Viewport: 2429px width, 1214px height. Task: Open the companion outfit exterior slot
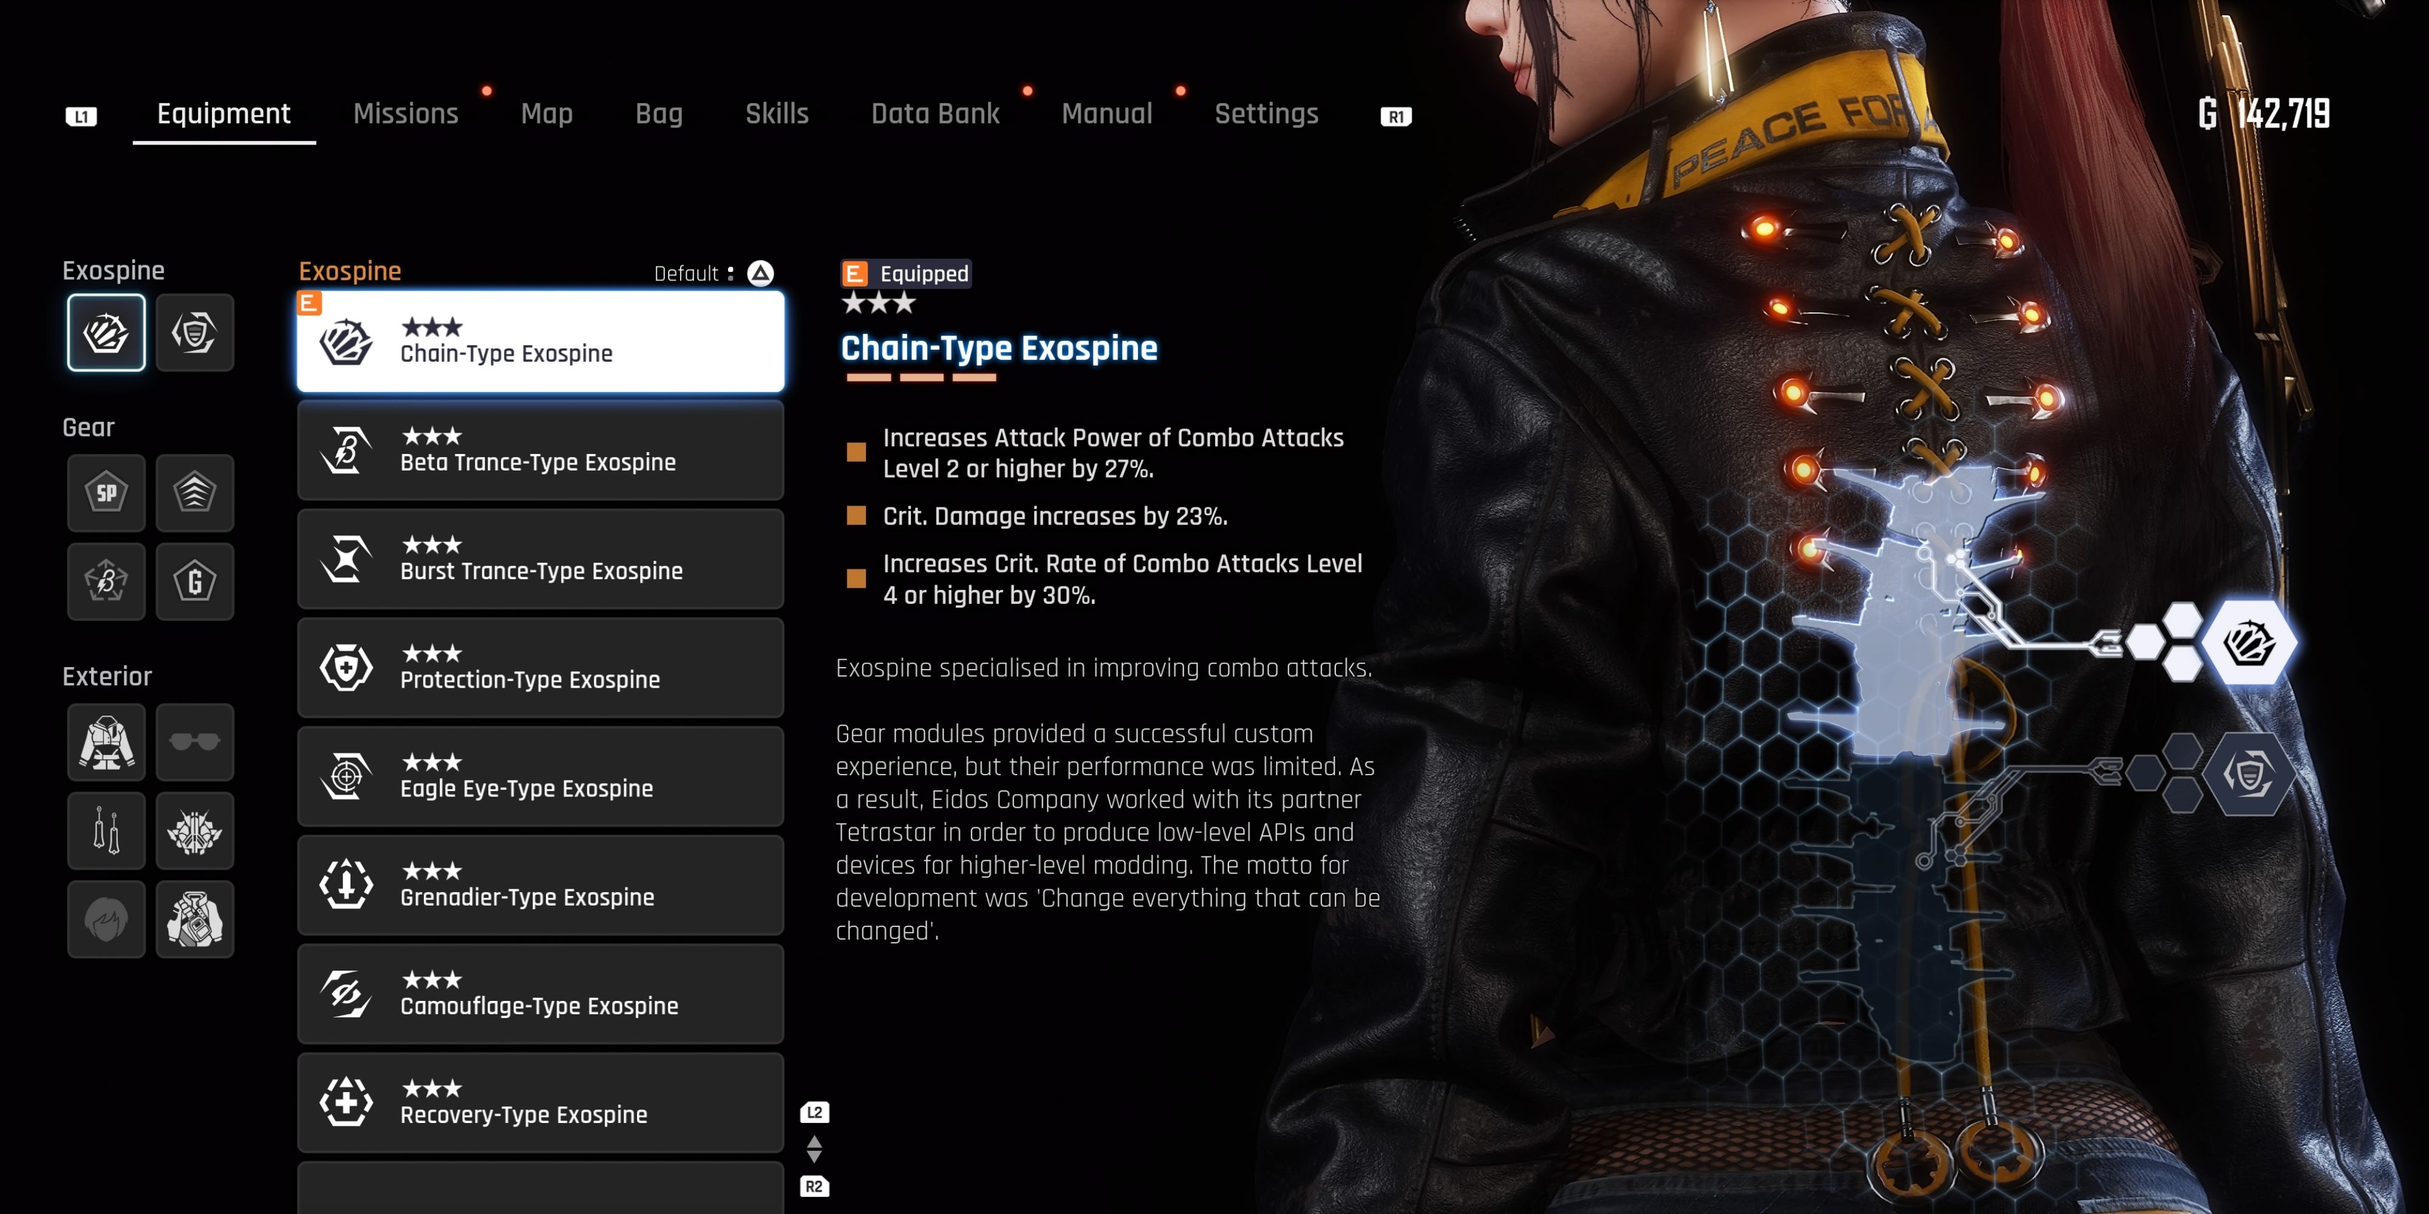click(x=194, y=919)
